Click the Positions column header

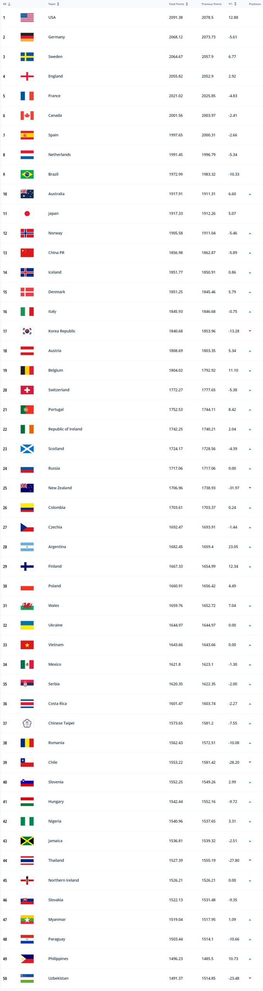[x=254, y=4]
